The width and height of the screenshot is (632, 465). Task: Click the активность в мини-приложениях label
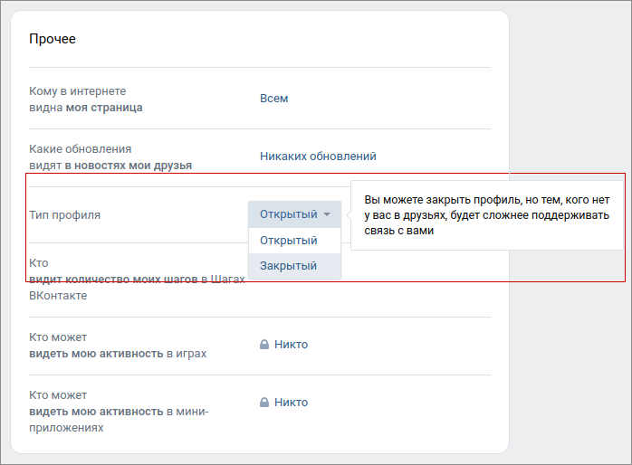pos(119,420)
